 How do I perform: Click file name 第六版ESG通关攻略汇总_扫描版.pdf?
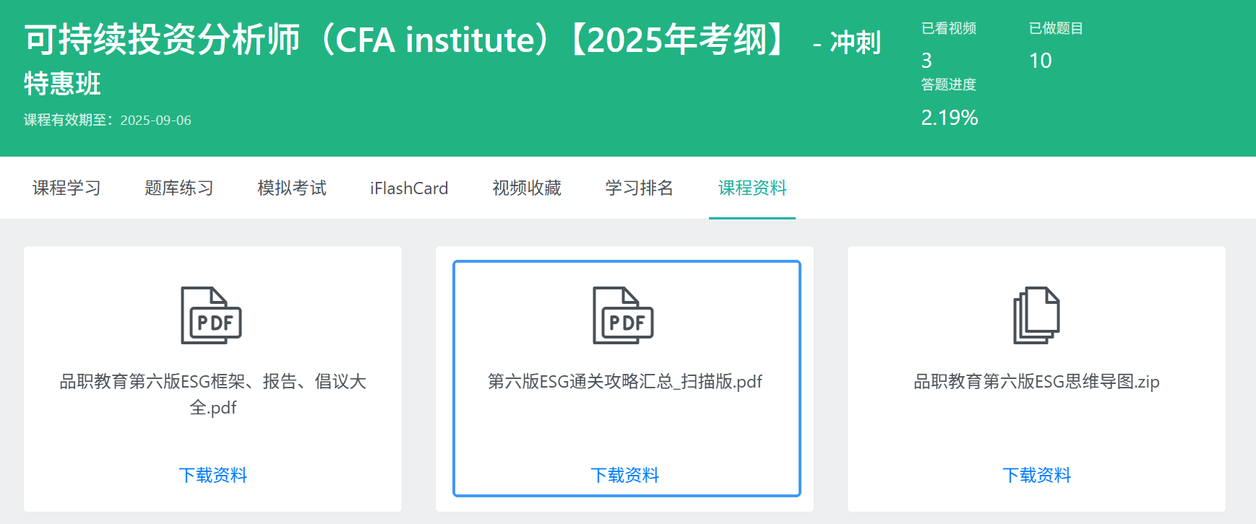pos(625,381)
